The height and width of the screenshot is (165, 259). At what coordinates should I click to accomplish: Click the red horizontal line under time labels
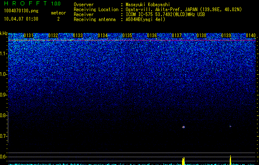132,40
